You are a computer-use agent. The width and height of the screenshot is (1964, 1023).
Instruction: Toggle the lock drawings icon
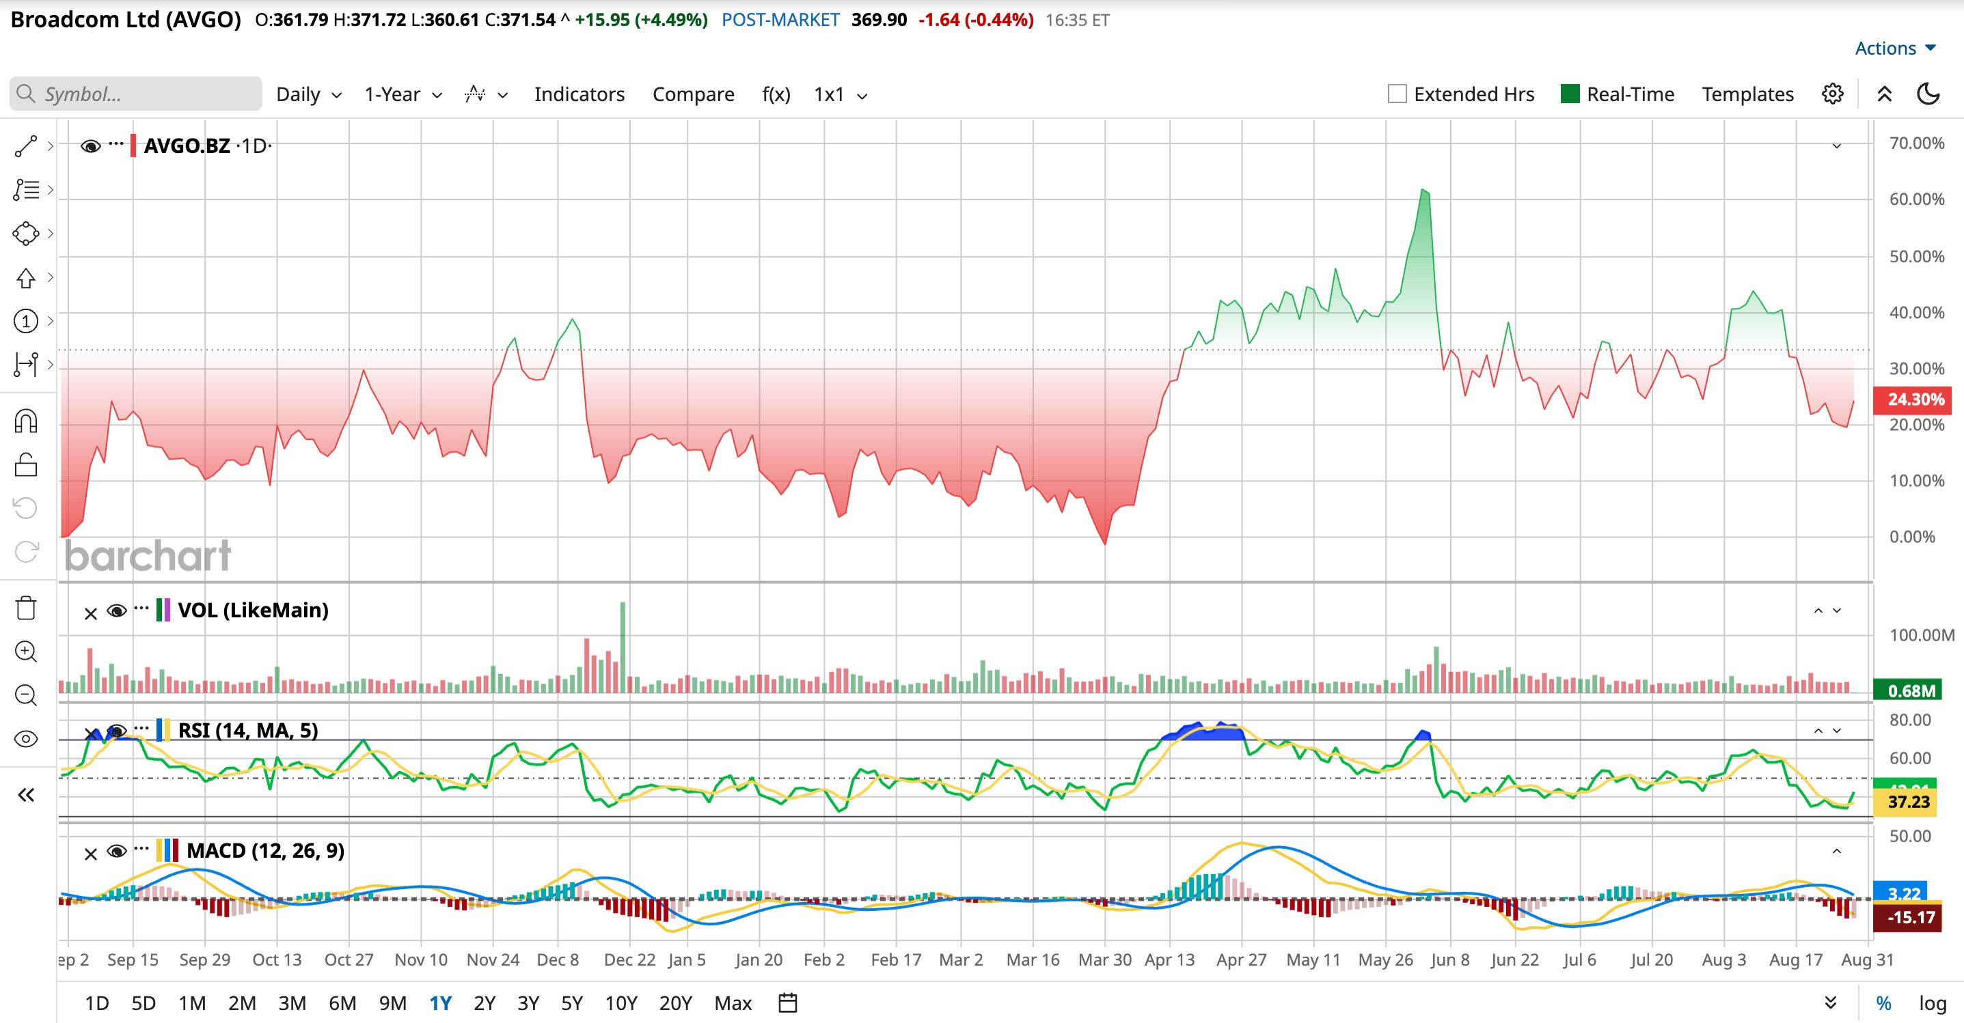pyautogui.click(x=26, y=464)
